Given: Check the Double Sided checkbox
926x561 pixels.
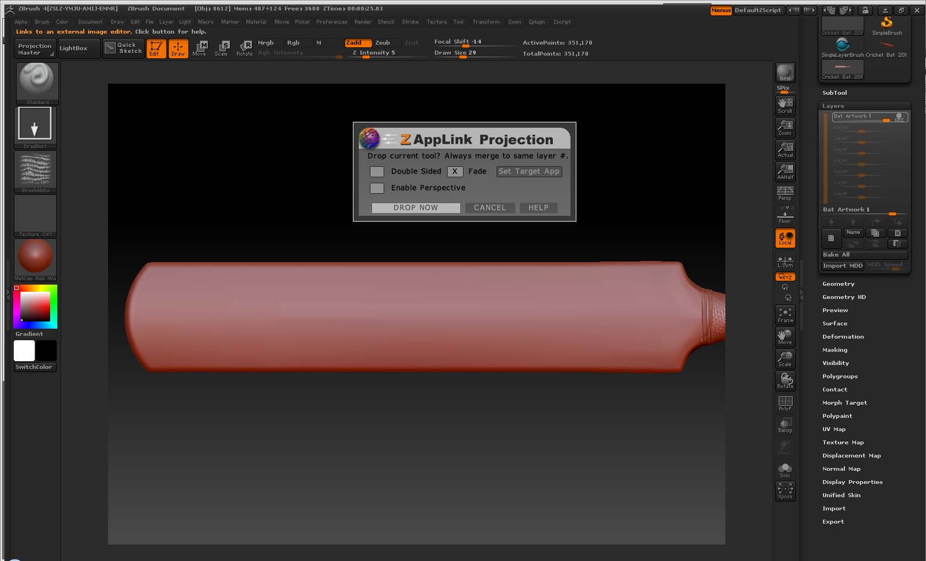Looking at the screenshot, I should (377, 172).
